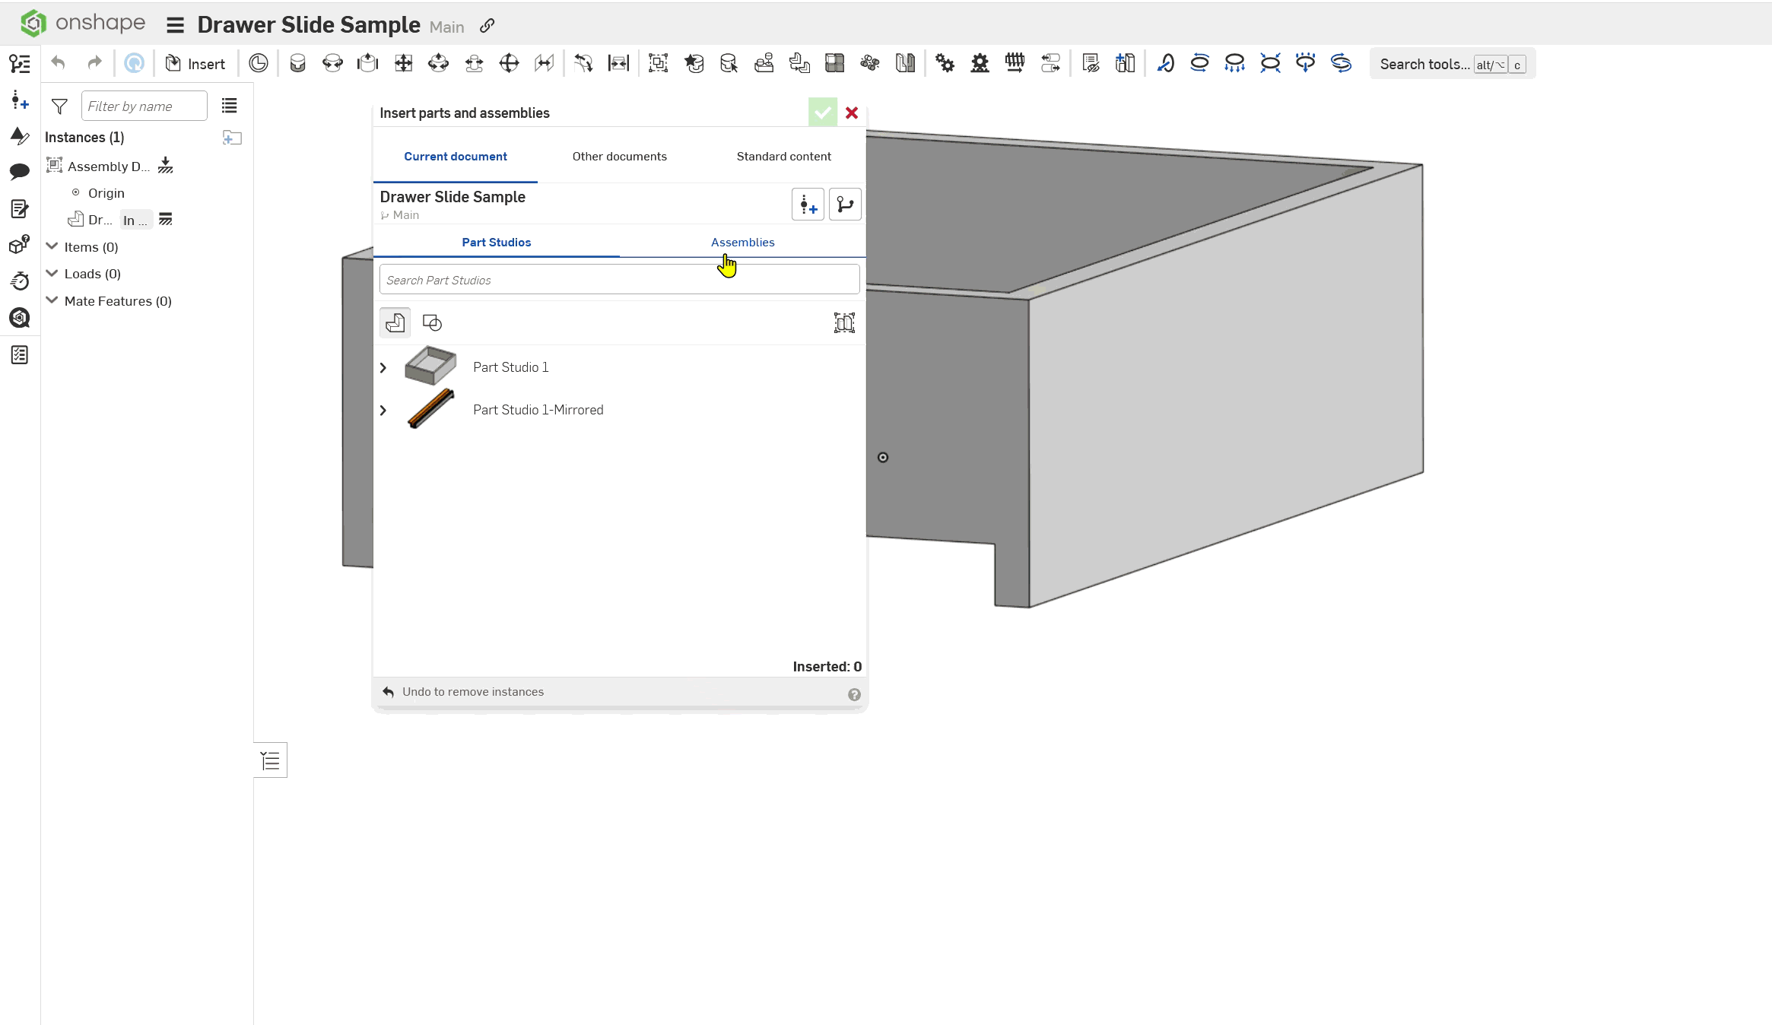Collapse the Mate Features section
This screenshot has width=1772, height=1025.
pos(51,301)
